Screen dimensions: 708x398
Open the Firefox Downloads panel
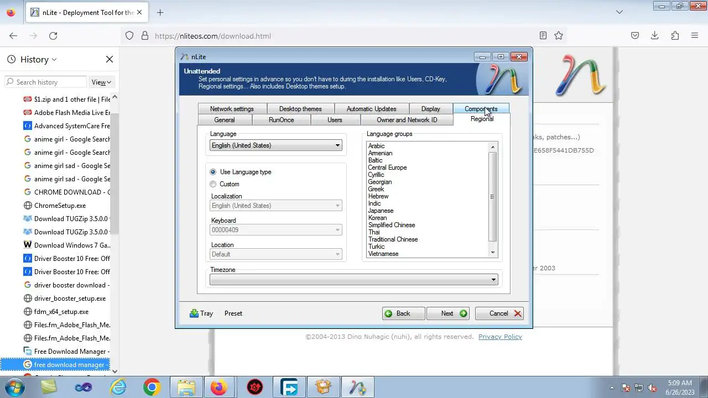click(655, 35)
